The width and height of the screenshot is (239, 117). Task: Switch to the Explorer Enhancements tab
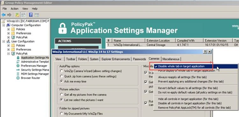[x=116, y=59]
